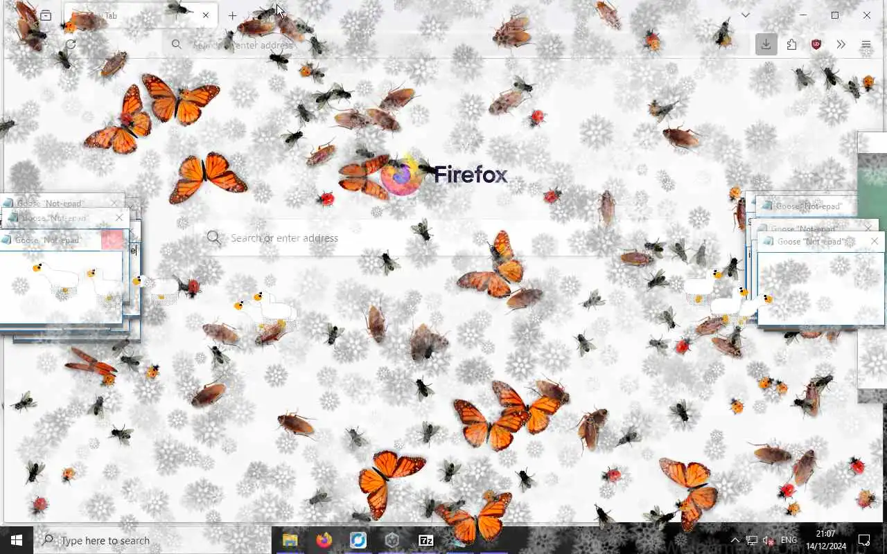This screenshot has height=554, width=887.
Task: Open the Windows Start menu
Action: (x=17, y=540)
